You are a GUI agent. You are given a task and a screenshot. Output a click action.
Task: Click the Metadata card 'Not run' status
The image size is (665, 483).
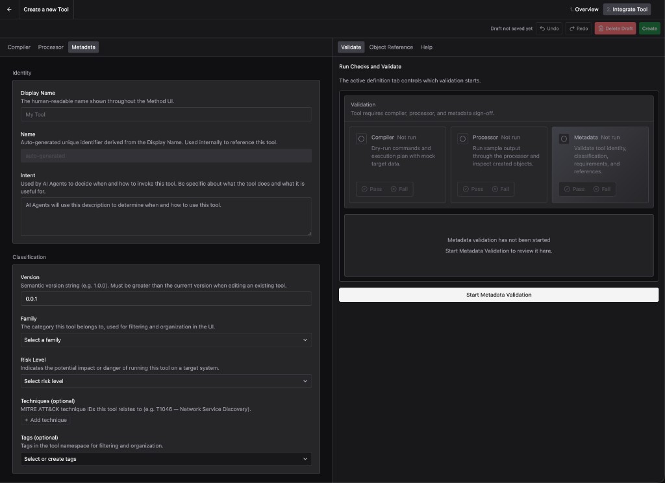[x=610, y=138]
